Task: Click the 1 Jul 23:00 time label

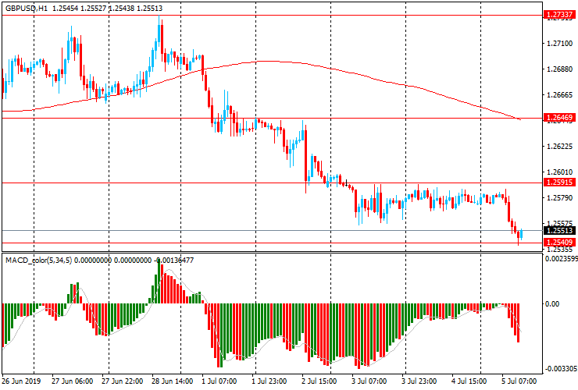Action: [x=269, y=381]
